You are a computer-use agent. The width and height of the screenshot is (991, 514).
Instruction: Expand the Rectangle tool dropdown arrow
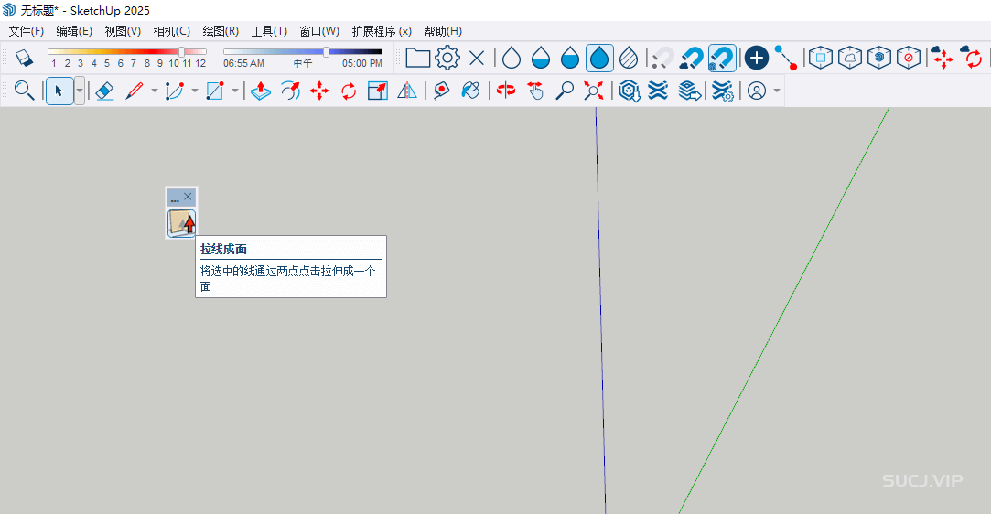(235, 91)
